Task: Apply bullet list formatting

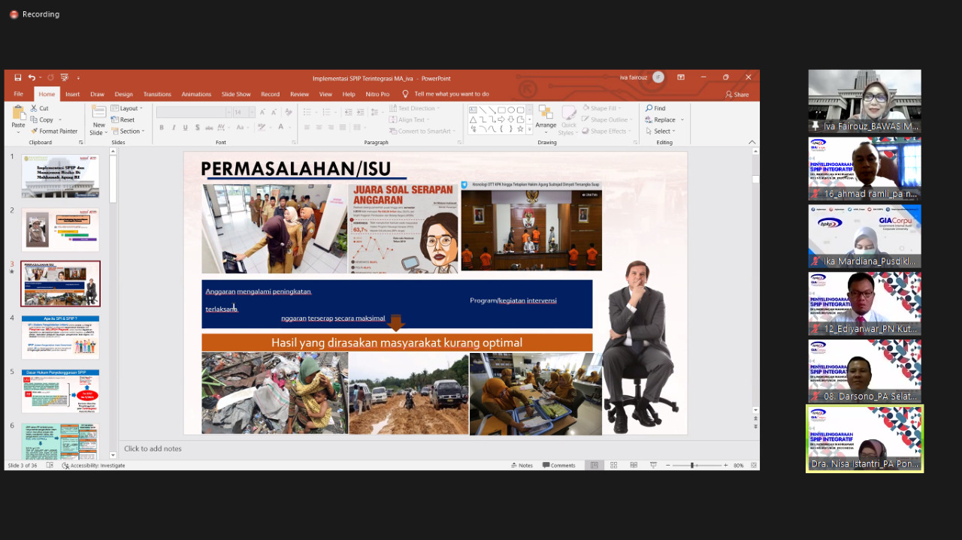Action: pyautogui.click(x=307, y=112)
